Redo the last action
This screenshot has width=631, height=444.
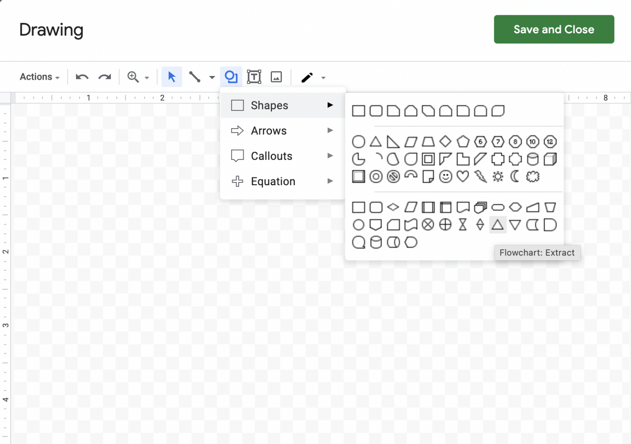104,77
